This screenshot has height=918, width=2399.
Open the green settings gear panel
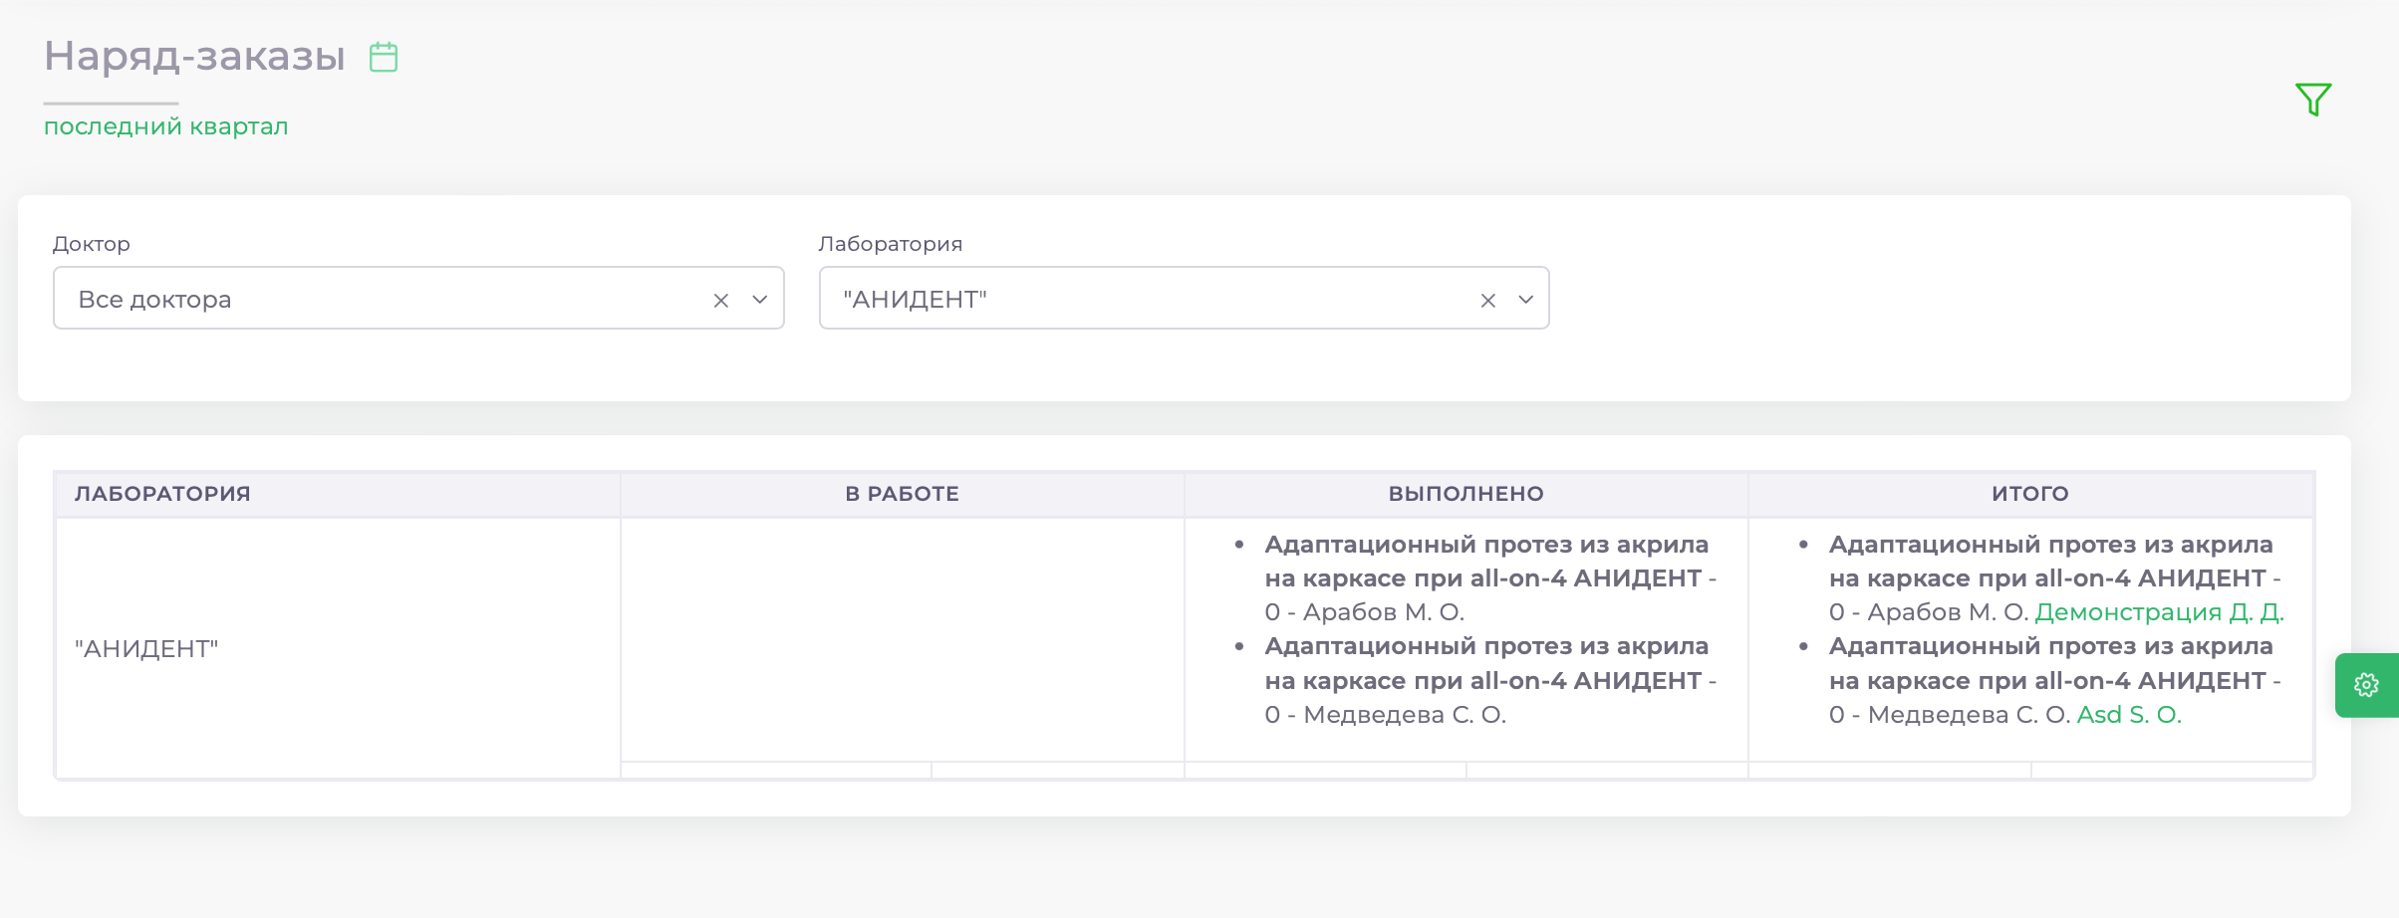point(2366,685)
